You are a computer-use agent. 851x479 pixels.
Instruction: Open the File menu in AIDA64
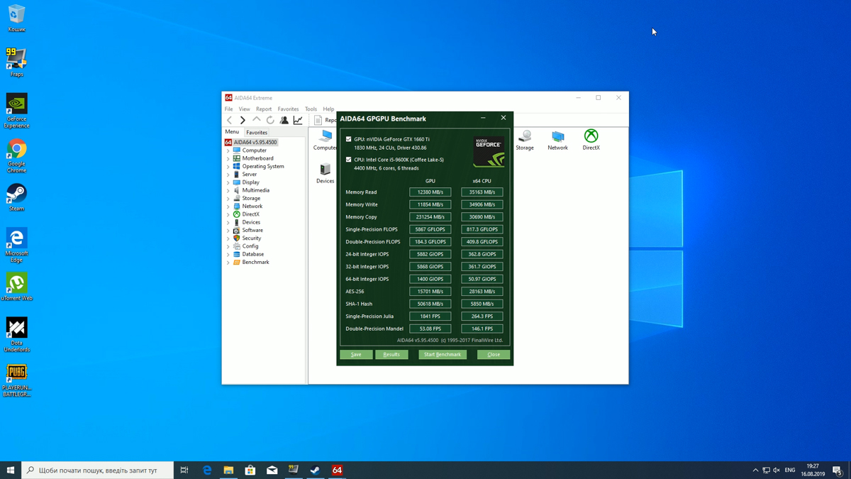pyautogui.click(x=228, y=109)
